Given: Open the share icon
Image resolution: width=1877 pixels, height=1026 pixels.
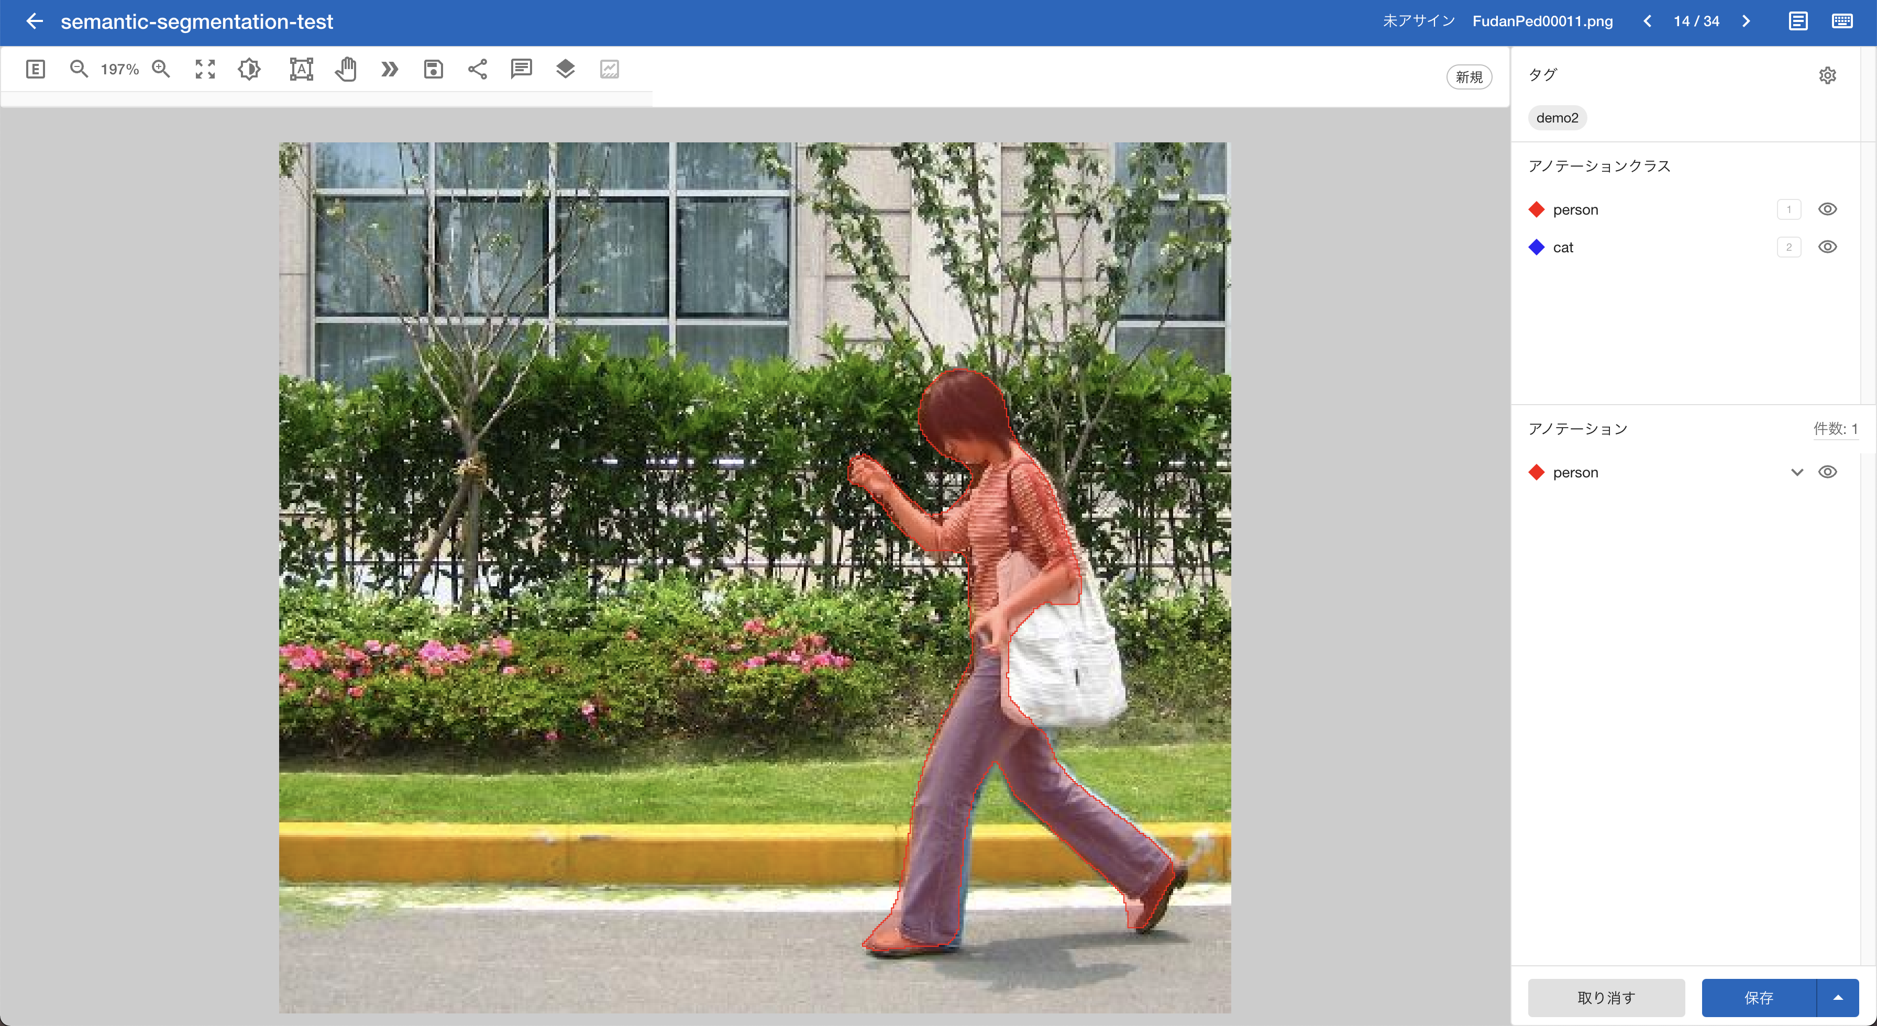Looking at the screenshot, I should pyautogui.click(x=477, y=69).
